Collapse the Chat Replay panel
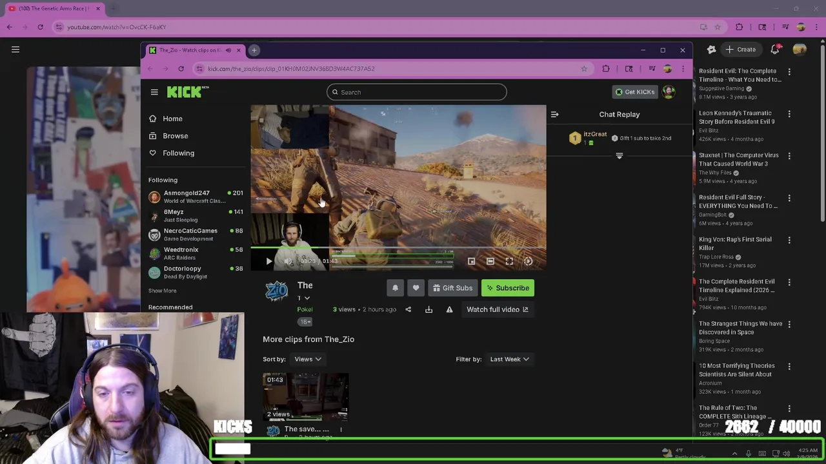 554,114
